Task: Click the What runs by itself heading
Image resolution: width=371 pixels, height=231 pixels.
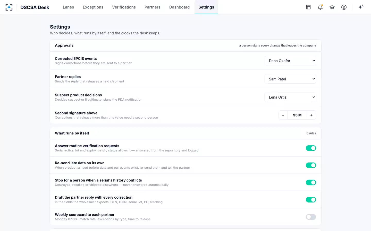Action: (72, 133)
